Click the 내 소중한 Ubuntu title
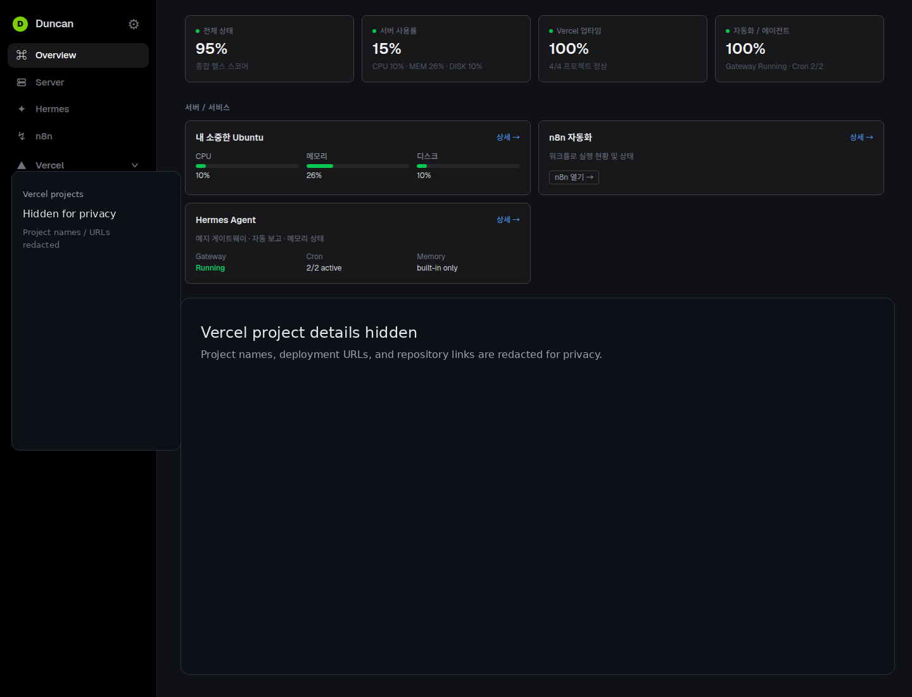This screenshot has width=912, height=697. pos(229,137)
